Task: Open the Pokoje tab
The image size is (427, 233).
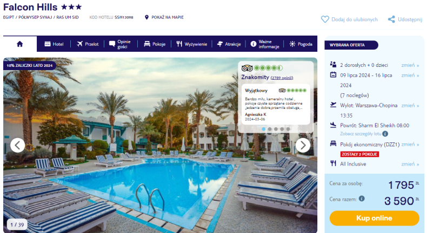Action: point(155,44)
